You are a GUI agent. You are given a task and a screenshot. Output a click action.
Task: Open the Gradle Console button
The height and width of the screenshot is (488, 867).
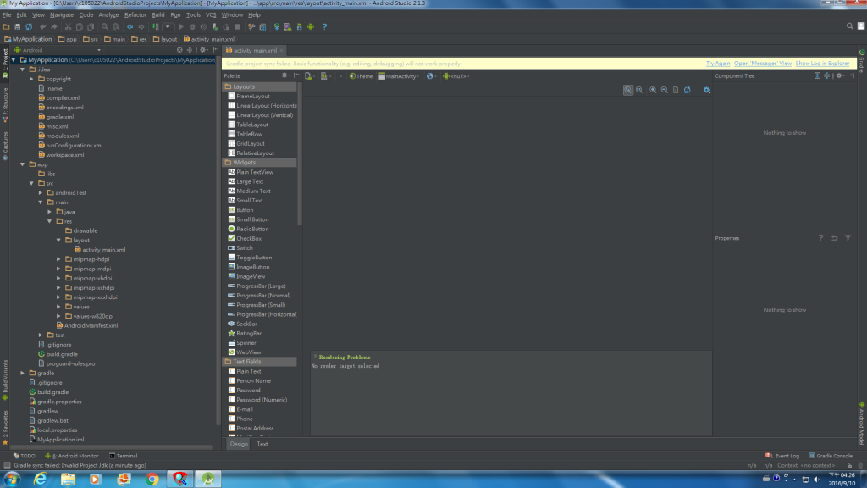[831, 456]
